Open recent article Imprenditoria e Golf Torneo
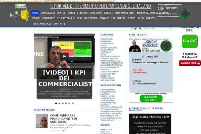This screenshot has width=201, height=134. tap(111, 118)
